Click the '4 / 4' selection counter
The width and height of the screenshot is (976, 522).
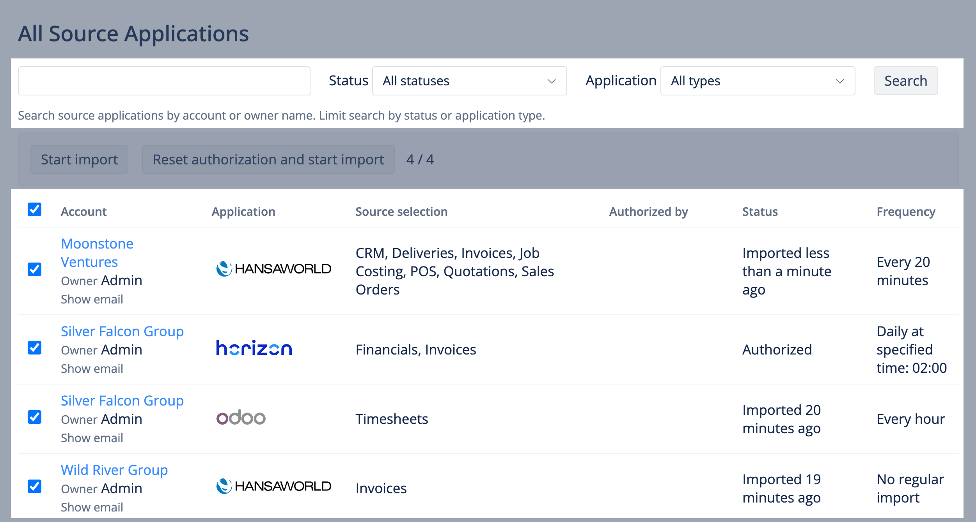point(420,159)
